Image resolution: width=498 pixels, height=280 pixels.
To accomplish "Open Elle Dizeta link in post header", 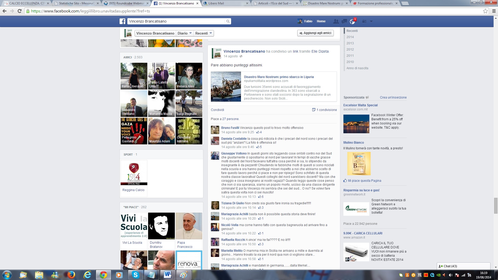I will [x=320, y=51].
